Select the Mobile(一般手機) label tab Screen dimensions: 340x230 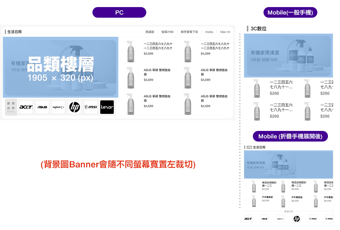click(x=290, y=12)
